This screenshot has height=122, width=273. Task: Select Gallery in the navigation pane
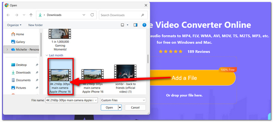[18, 42]
